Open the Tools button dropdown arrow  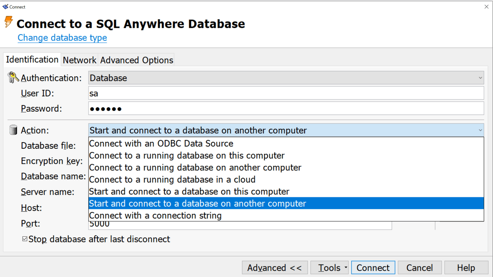(x=345, y=268)
